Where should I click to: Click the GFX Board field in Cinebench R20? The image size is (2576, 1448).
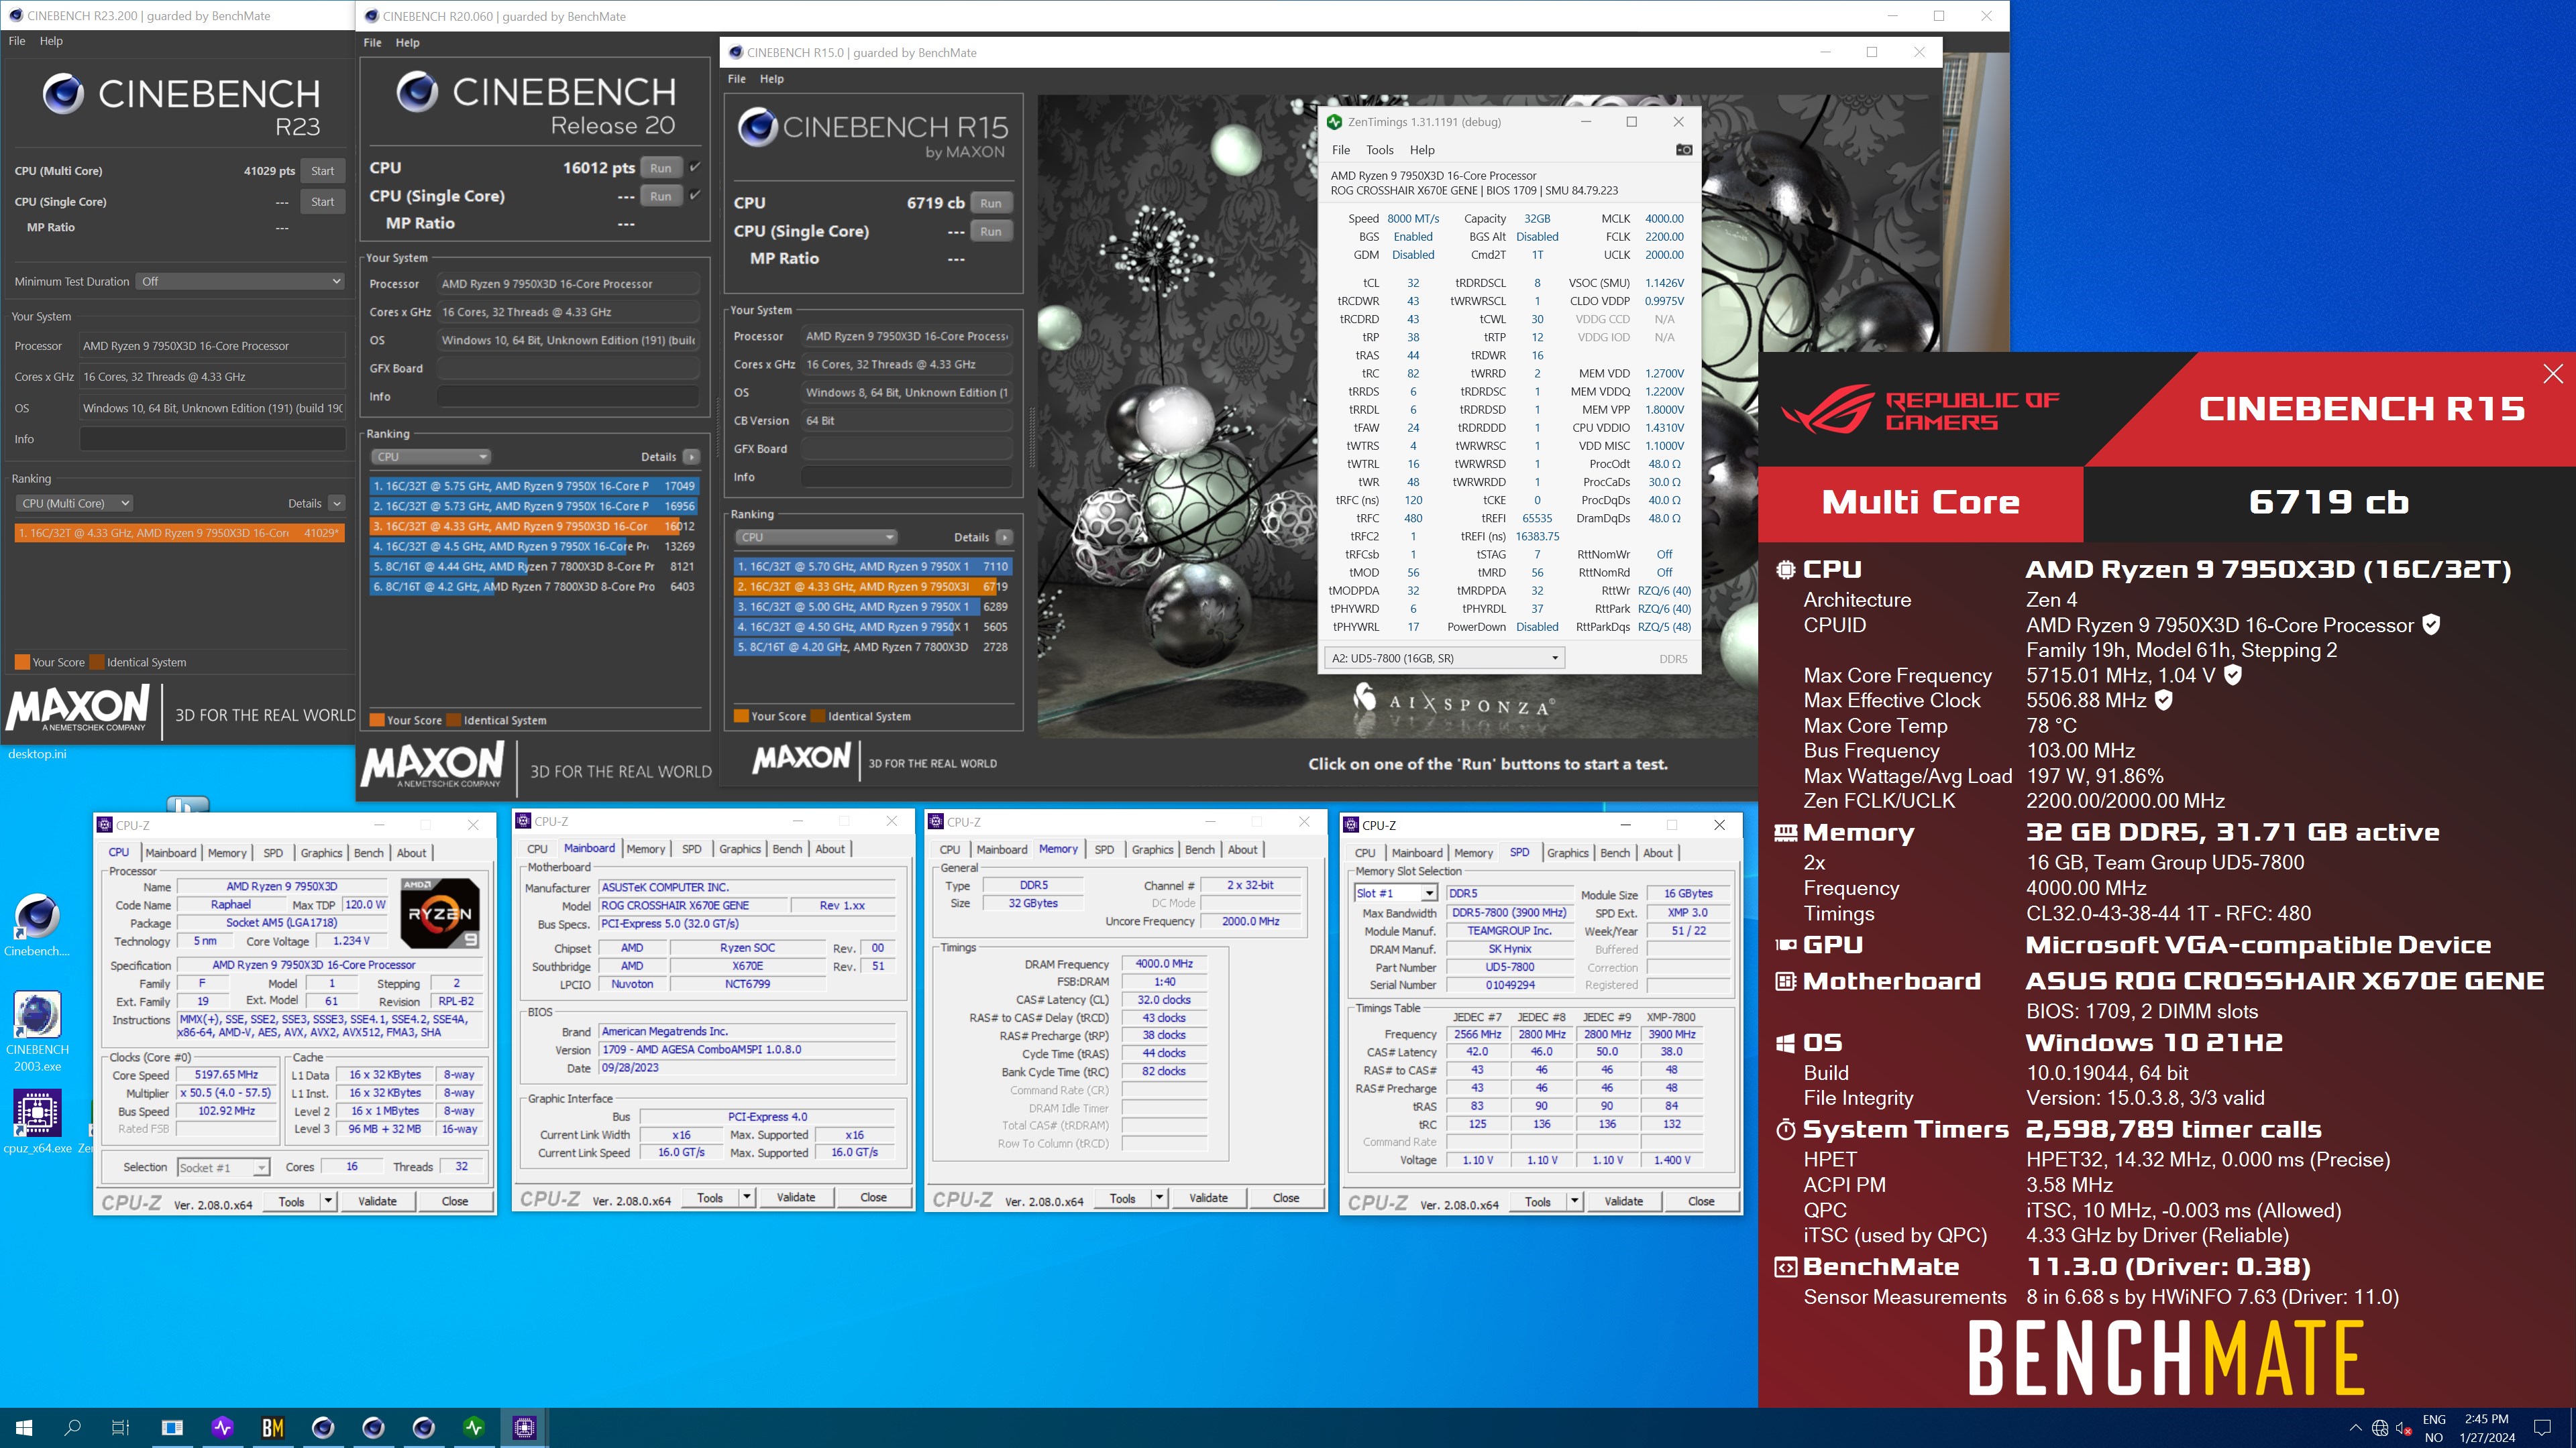(568, 369)
